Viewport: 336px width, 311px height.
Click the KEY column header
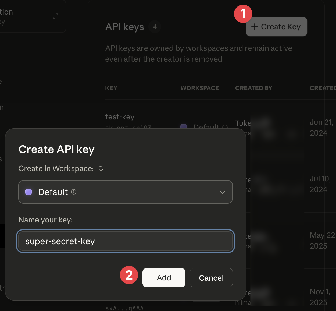click(111, 88)
